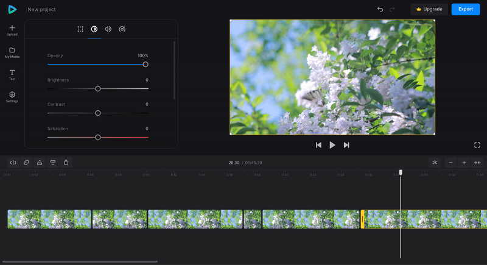Viewport: 487px width, 265px height.
Task: Play the video preview
Action: pyautogui.click(x=332, y=145)
